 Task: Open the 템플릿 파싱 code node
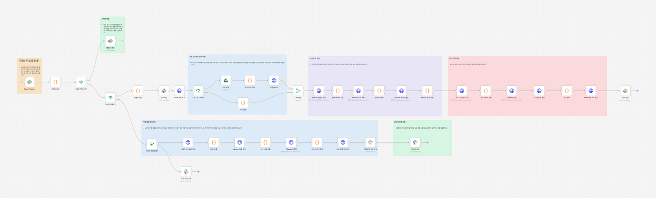tap(138, 91)
